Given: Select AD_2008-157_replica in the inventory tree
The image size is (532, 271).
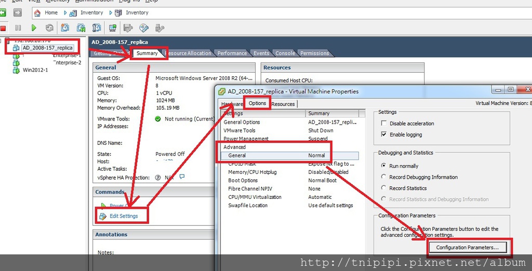Looking at the screenshot, I should tap(47, 48).
